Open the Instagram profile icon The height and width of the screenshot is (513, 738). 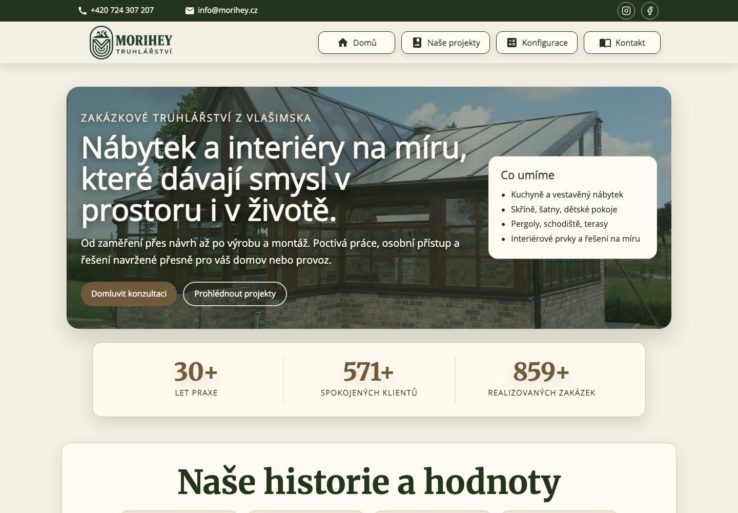(626, 11)
